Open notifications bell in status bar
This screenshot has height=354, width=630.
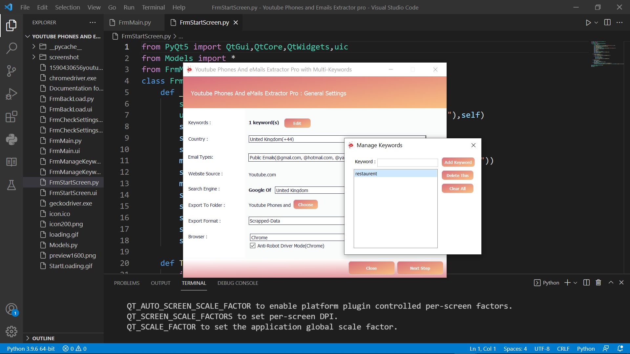(x=620, y=349)
